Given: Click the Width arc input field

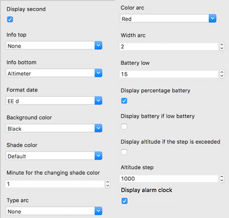Looking at the screenshot, I should (x=169, y=46).
